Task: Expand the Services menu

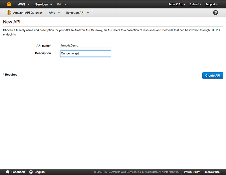Action: 44,4
